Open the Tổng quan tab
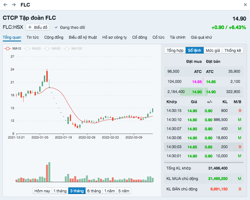 point(12,37)
